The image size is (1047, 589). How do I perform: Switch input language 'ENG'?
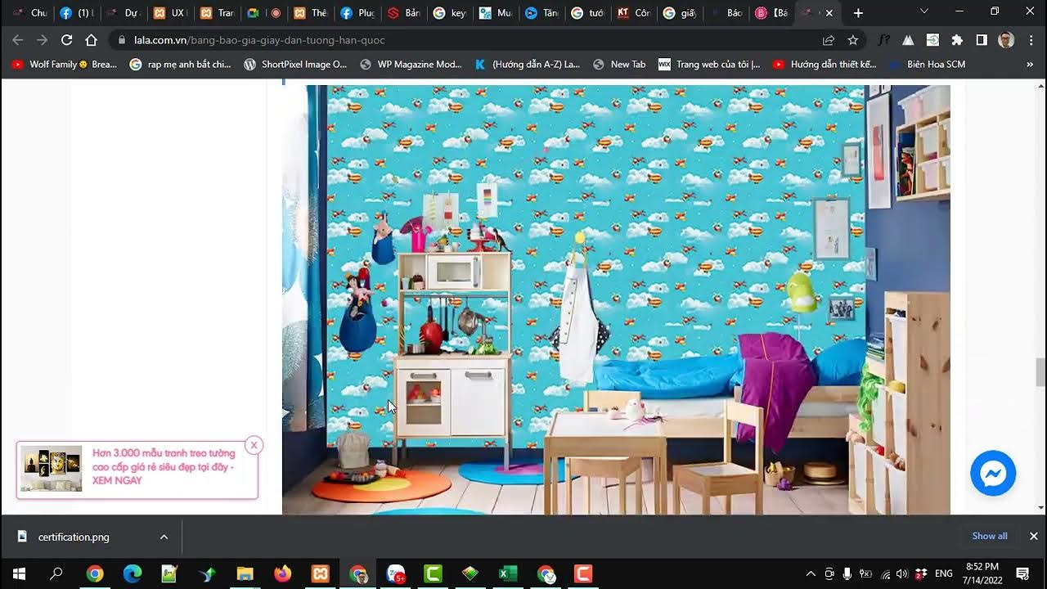point(944,573)
